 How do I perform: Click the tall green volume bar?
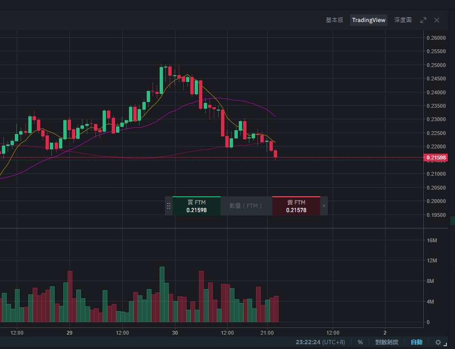[162, 294]
